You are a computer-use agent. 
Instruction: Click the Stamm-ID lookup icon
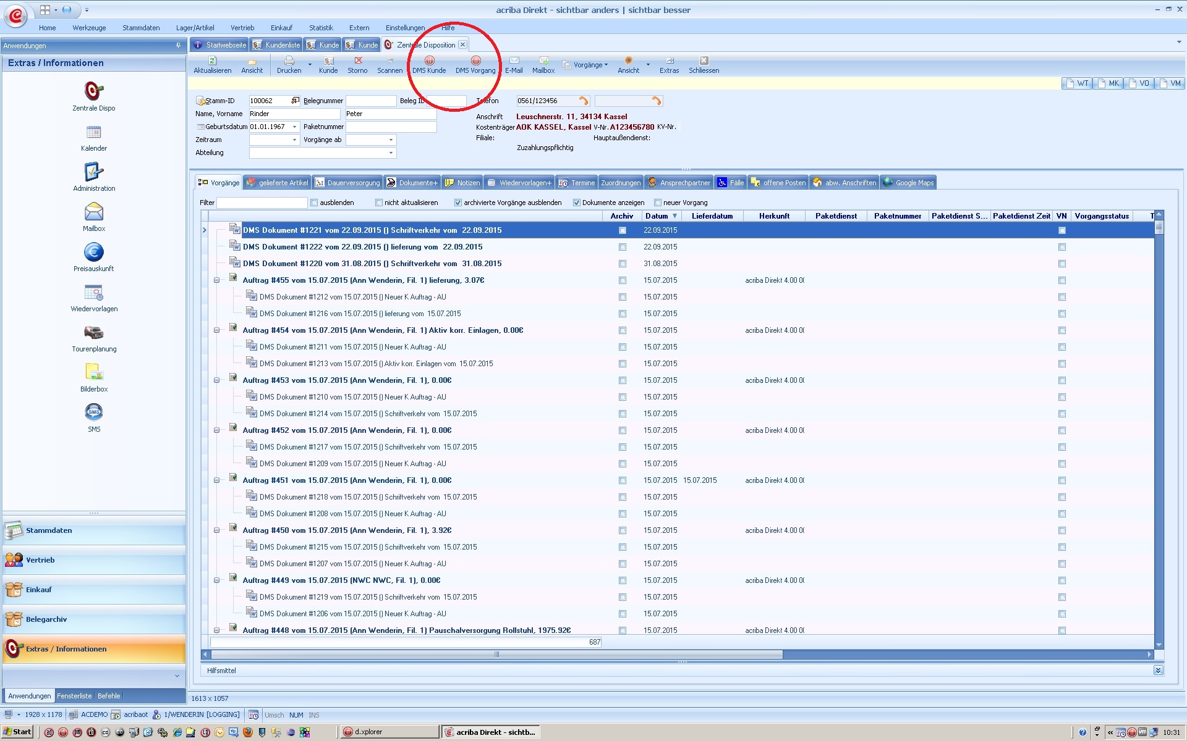295,101
